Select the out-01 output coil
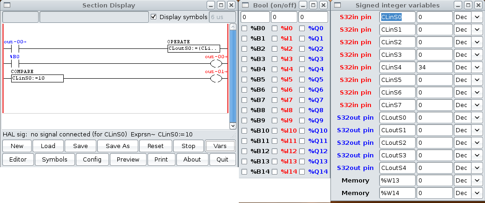 [x=217, y=78]
